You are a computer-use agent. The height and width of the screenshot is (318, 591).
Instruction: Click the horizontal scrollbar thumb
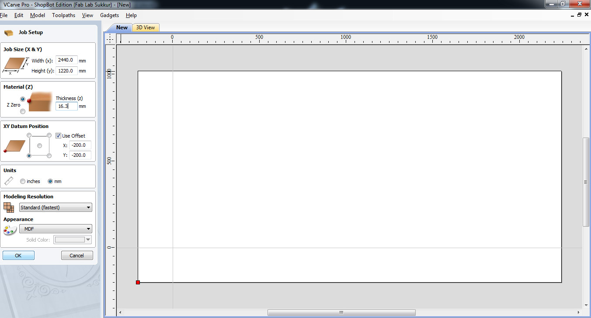341,313
